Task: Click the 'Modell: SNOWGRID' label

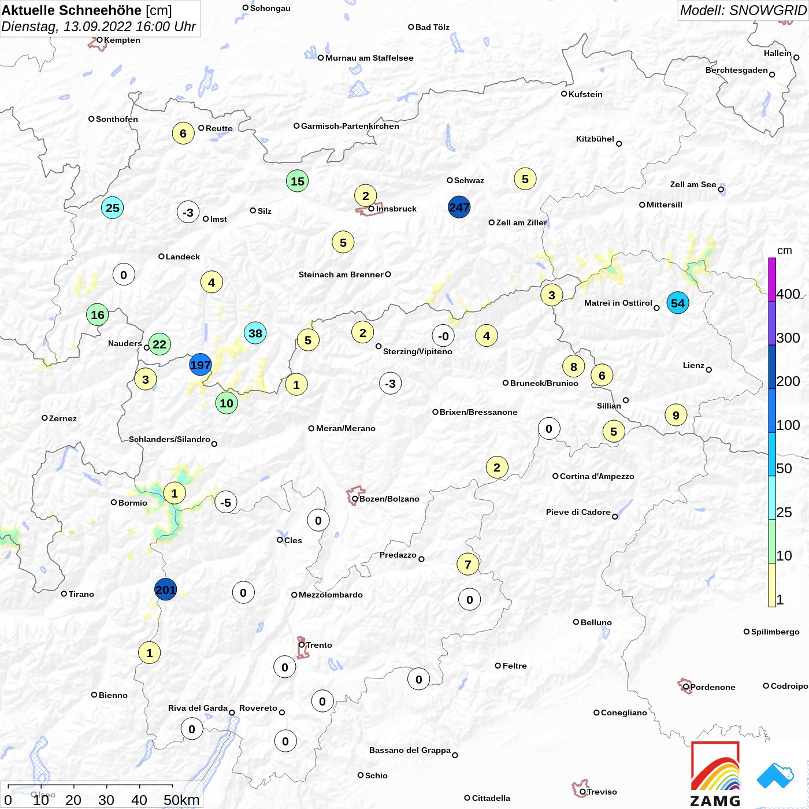Action: point(743,10)
